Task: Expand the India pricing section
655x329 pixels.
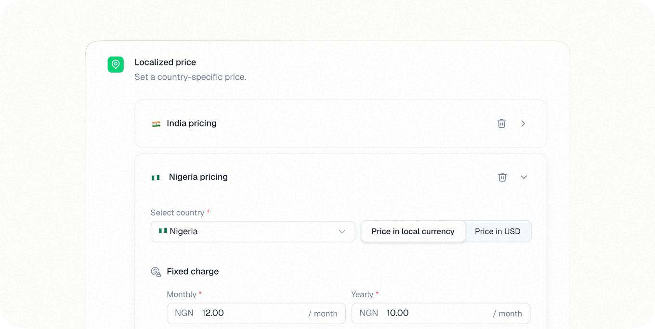Action: [x=523, y=123]
